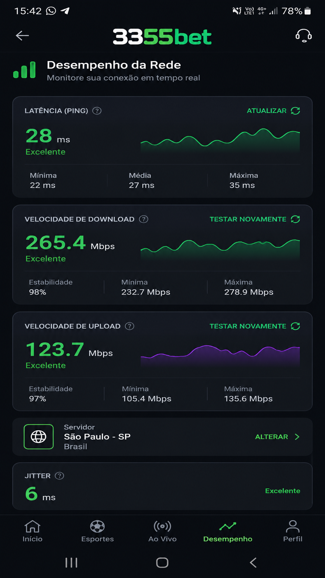Tap the green download speed graph
The height and width of the screenshot is (578, 325).
tap(220, 249)
